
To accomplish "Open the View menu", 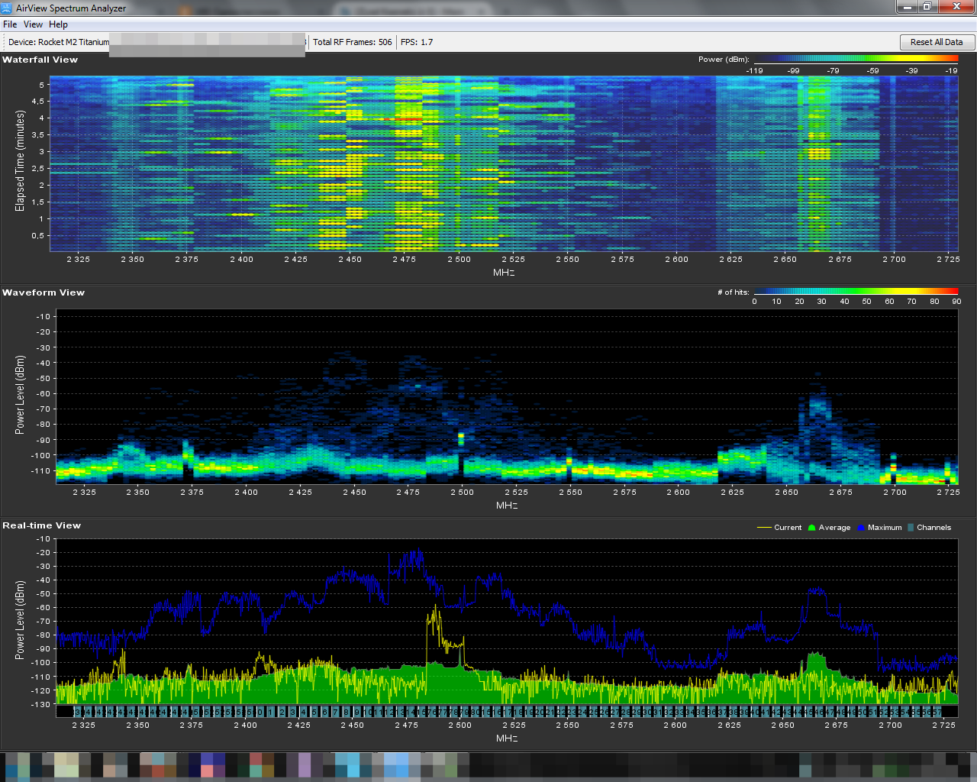I will (x=33, y=24).
